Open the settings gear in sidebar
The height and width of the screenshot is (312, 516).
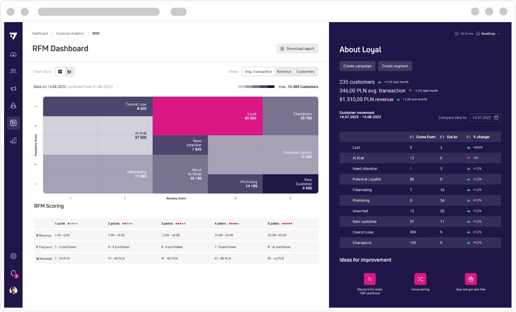click(13, 256)
